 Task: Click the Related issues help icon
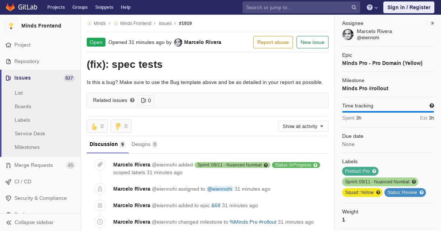pyautogui.click(x=132, y=100)
